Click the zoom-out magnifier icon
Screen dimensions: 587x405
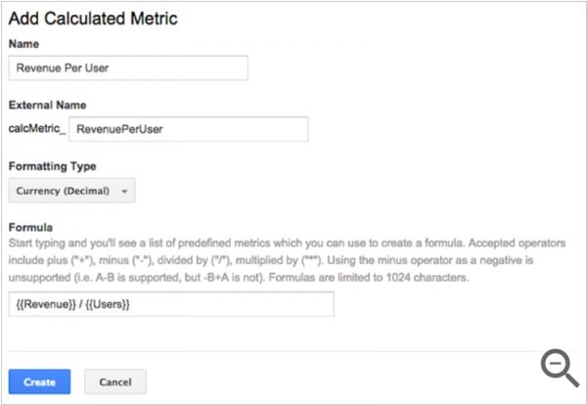point(560,368)
